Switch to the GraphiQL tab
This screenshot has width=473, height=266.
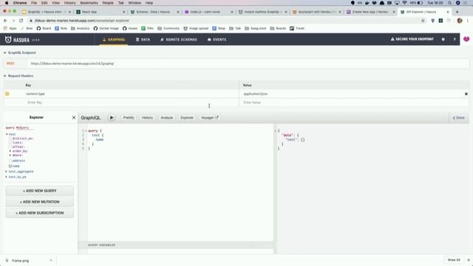(114, 39)
